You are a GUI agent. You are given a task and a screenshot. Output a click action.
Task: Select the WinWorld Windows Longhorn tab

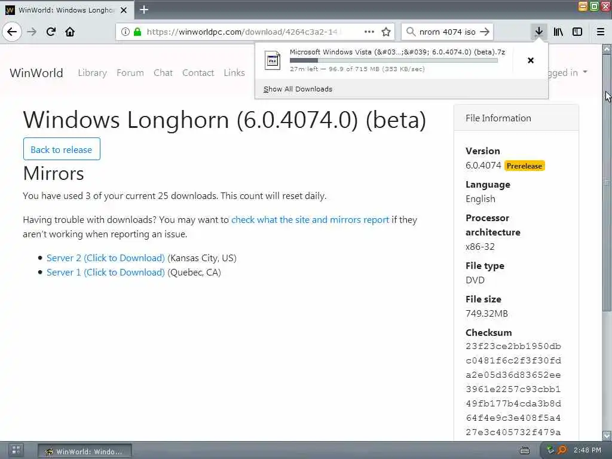point(67,10)
